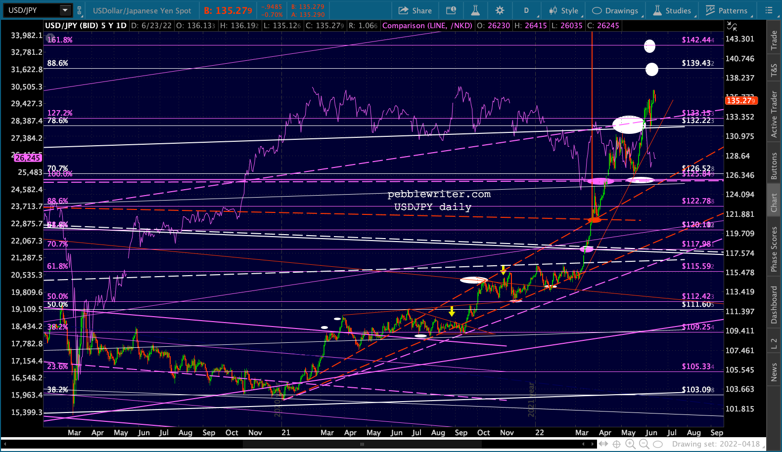Open the Active Trader side tab
This screenshot has height=452, width=782.
pyautogui.click(x=774, y=114)
